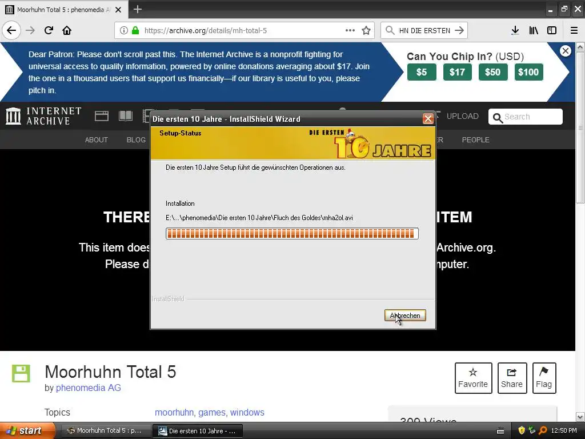Viewport: 585px width, 439px height.
Task: Click the shield icon in system tray
Action: click(x=522, y=430)
